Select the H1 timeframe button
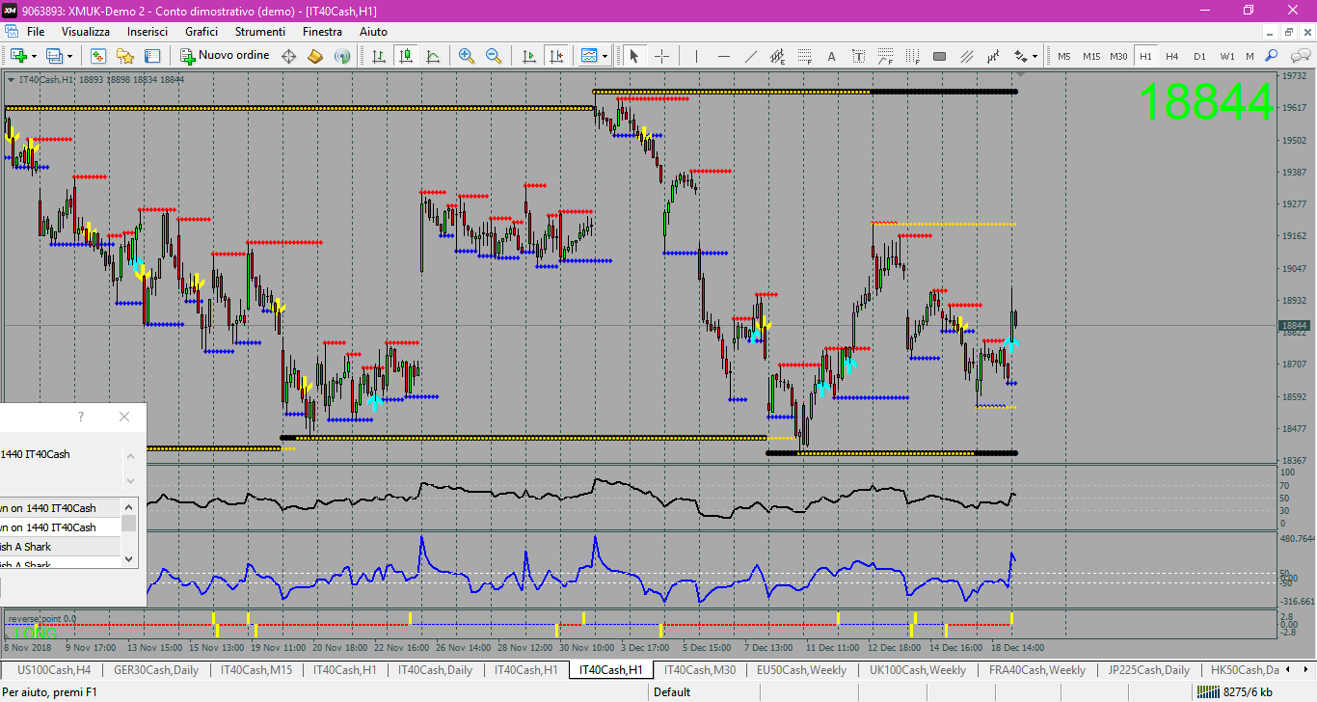The width and height of the screenshot is (1317, 702). pyautogui.click(x=1145, y=56)
